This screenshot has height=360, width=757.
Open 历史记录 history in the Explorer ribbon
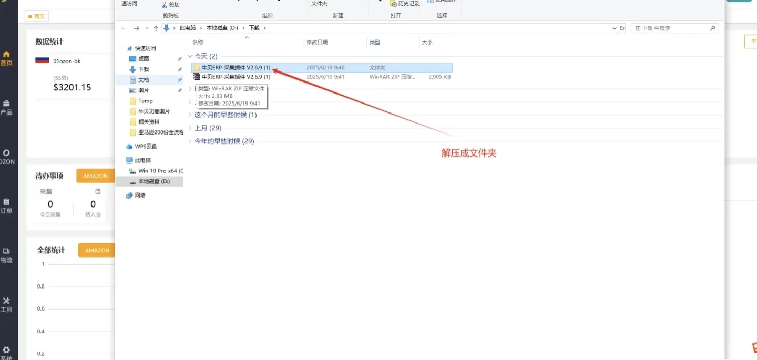click(405, 3)
